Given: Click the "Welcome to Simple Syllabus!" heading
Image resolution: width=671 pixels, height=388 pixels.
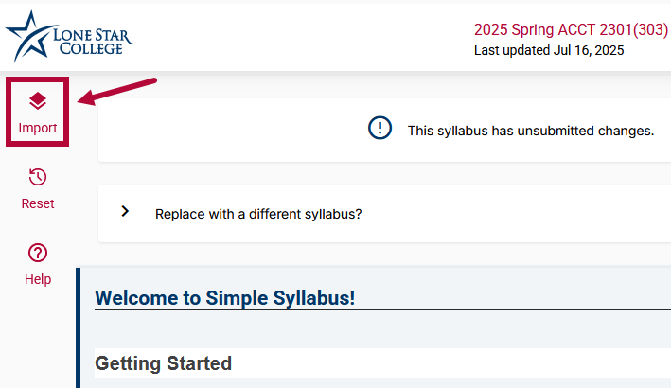Looking at the screenshot, I should click(x=225, y=298).
